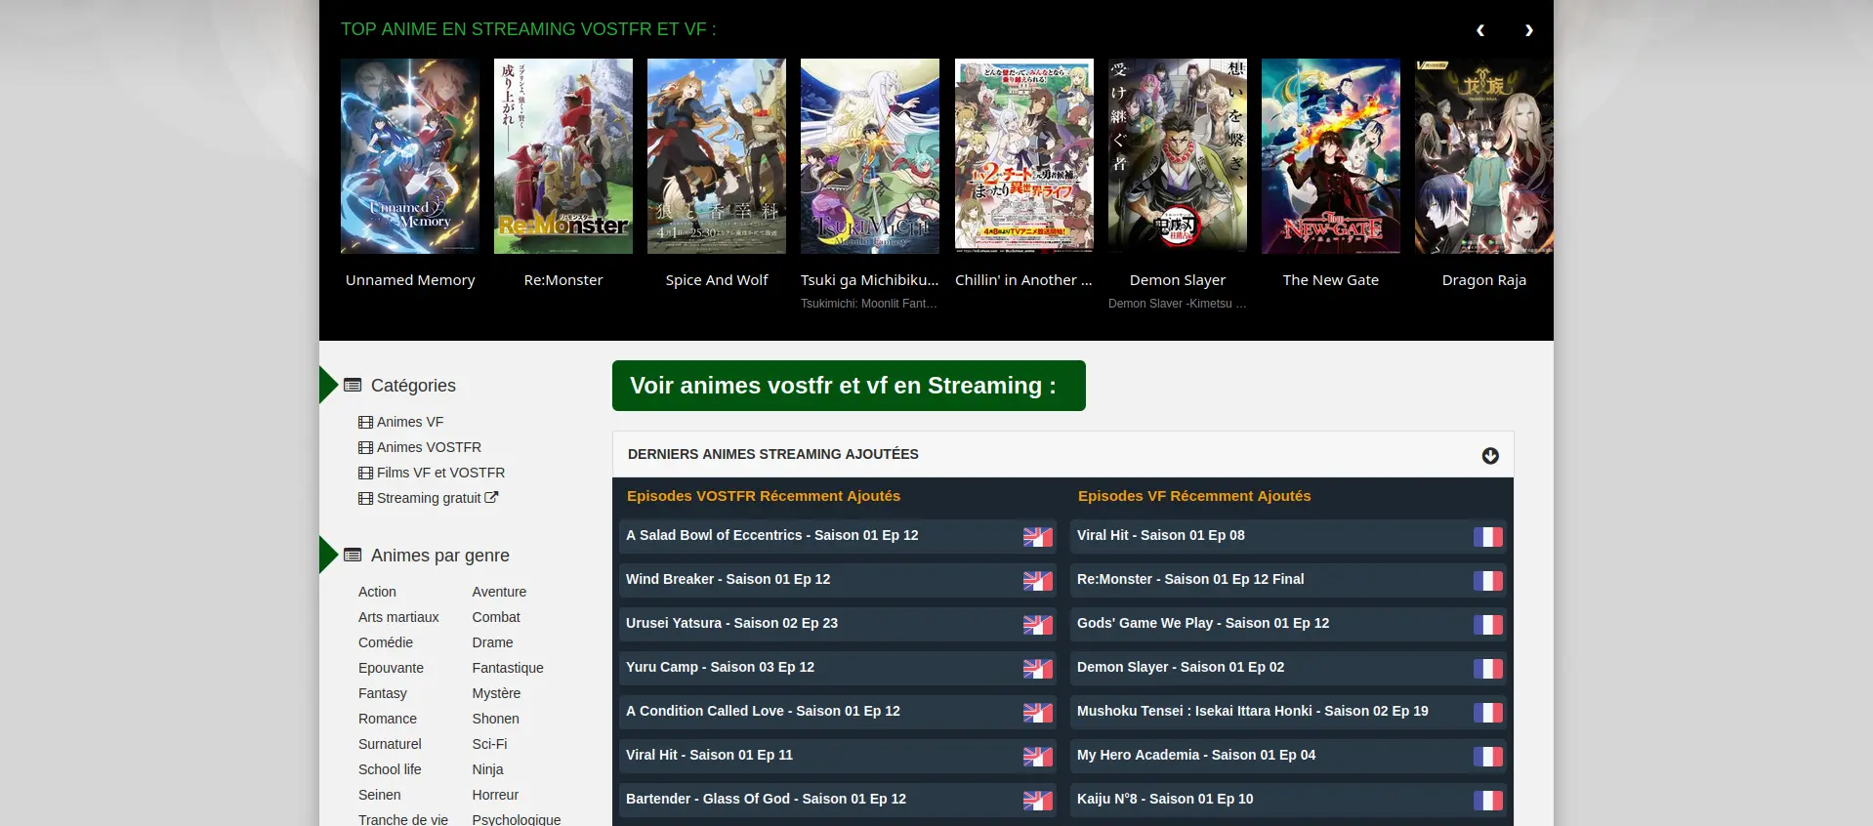Open Demon Slayer poster thumbnail
This screenshot has width=1873, height=826.
(x=1178, y=156)
